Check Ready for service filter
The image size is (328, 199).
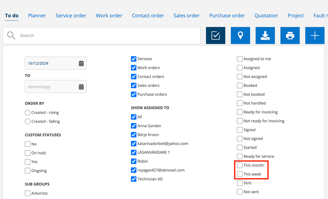240,156
